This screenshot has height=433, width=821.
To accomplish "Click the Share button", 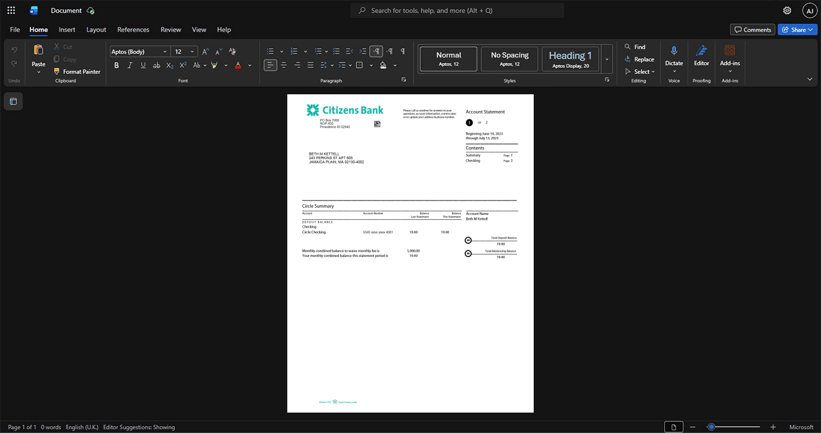I will (x=798, y=29).
